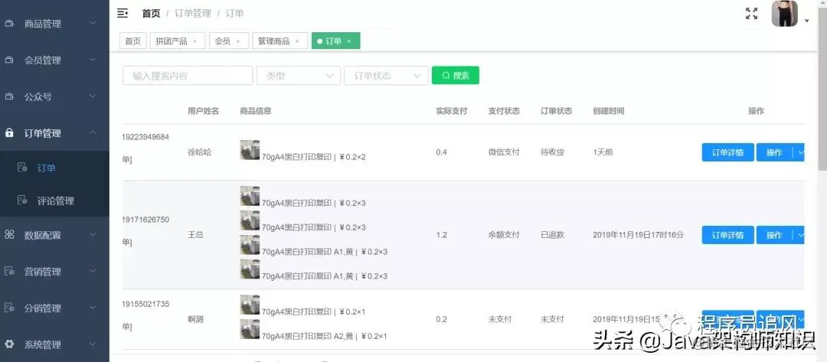Select 营销管理 in the sidebar
827x362 pixels.
[54, 272]
